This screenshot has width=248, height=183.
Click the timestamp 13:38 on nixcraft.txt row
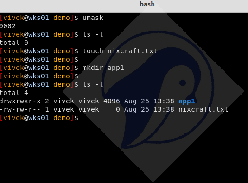pos(164,109)
